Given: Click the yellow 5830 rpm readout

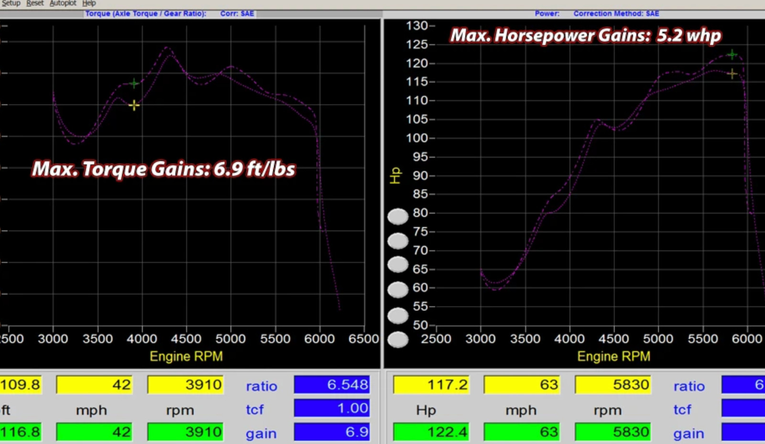Looking at the screenshot, I should point(613,385).
